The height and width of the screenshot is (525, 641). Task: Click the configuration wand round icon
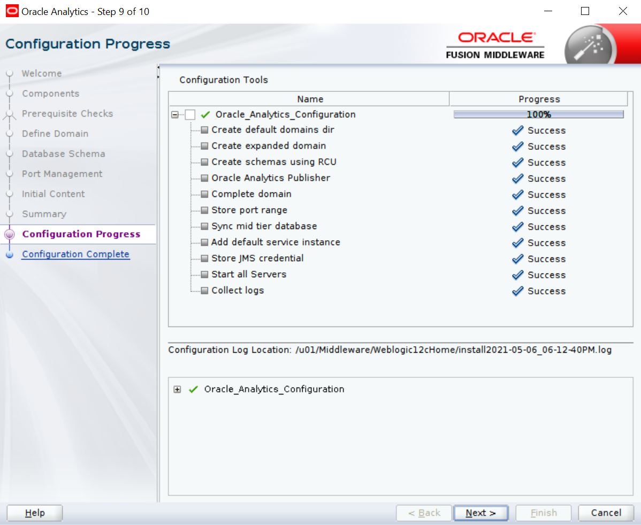pos(590,46)
